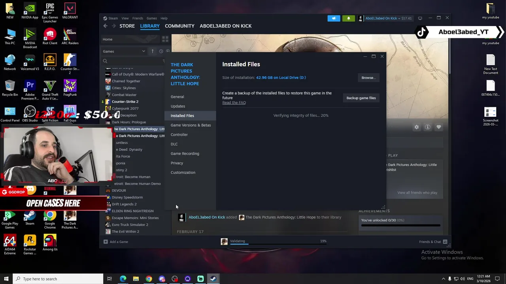Click the Add a Game plus icon
This screenshot has width=506, height=284.
(x=106, y=241)
